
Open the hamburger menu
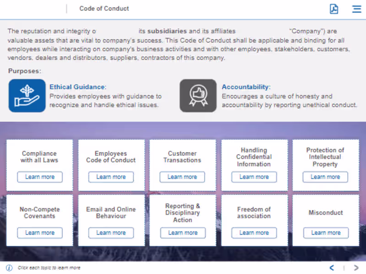click(356, 9)
